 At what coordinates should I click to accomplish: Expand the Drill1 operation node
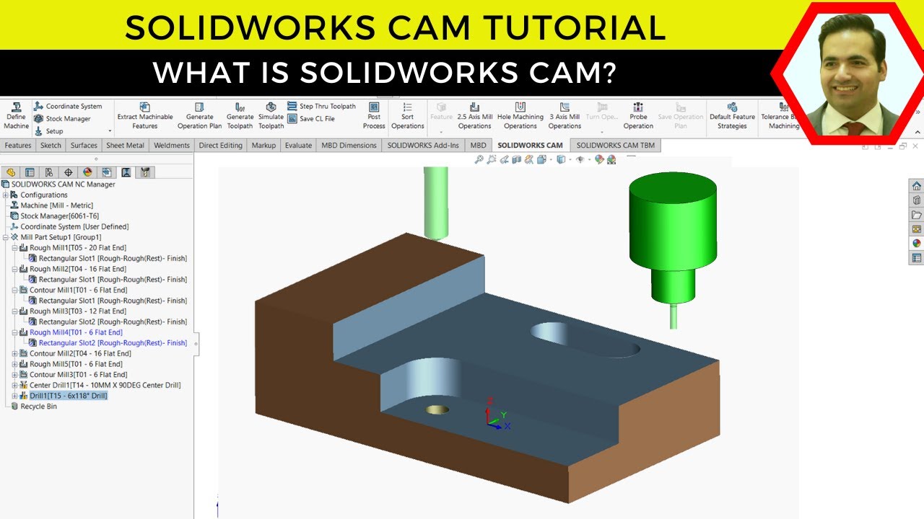[x=15, y=396]
